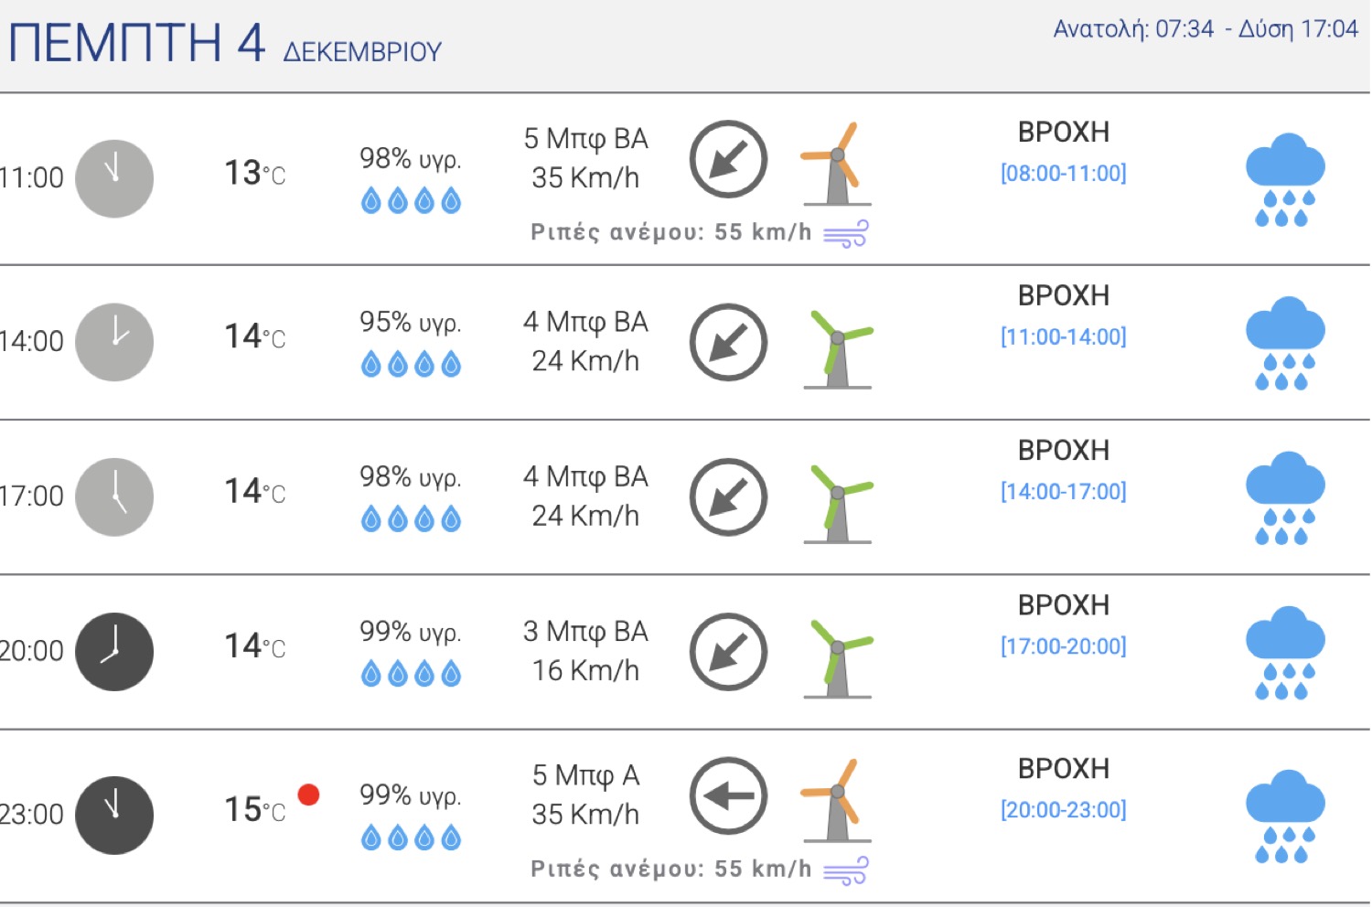Click the humidity droplets at 14:00
1372x907 pixels.
coord(411,365)
